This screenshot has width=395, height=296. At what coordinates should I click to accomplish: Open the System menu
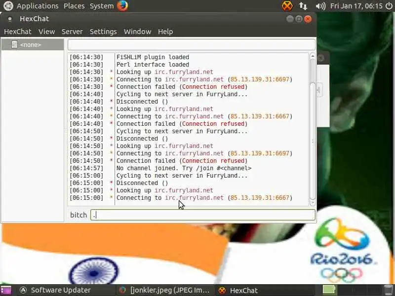[x=102, y=6]
